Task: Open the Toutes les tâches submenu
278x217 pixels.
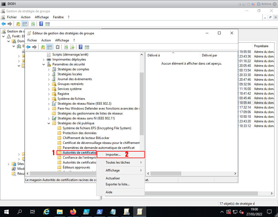Action: click(118, 162)
